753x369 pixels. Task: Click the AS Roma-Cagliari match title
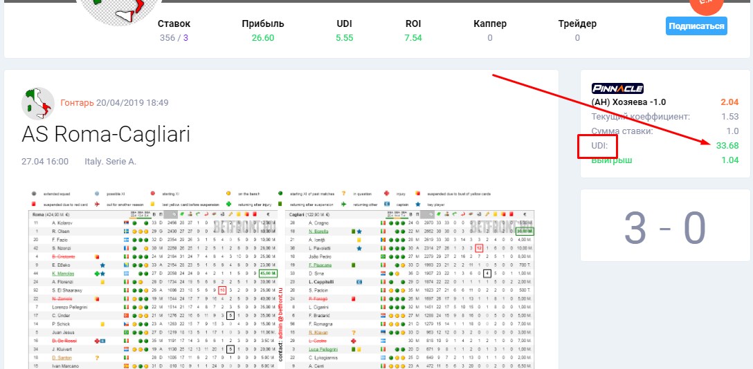tap(106, 134)
